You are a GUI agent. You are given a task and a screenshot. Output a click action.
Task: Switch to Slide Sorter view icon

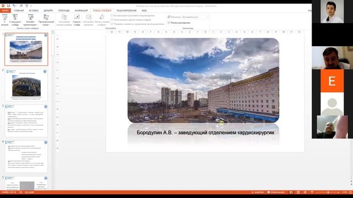(298, 193)
